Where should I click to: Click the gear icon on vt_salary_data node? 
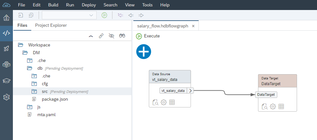point(164,102)
